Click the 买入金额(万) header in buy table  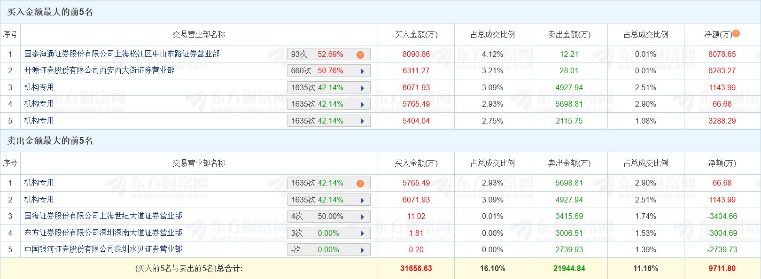pyautogui.click(x=416, y=35)
